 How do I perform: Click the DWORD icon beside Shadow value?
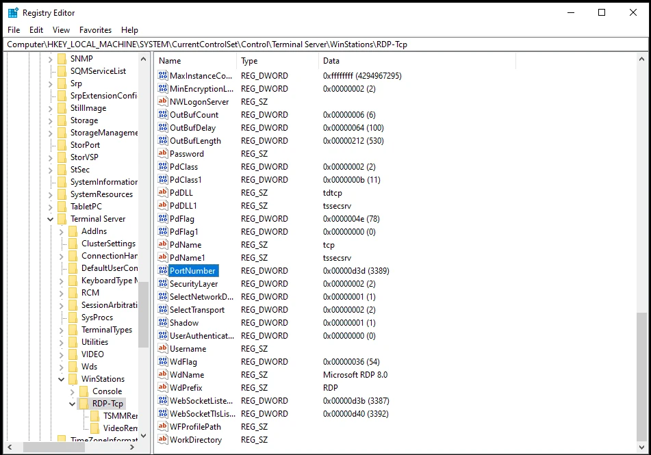tap(163, 323)
